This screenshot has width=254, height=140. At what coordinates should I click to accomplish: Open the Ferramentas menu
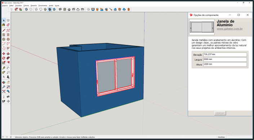tap(43, 5)
